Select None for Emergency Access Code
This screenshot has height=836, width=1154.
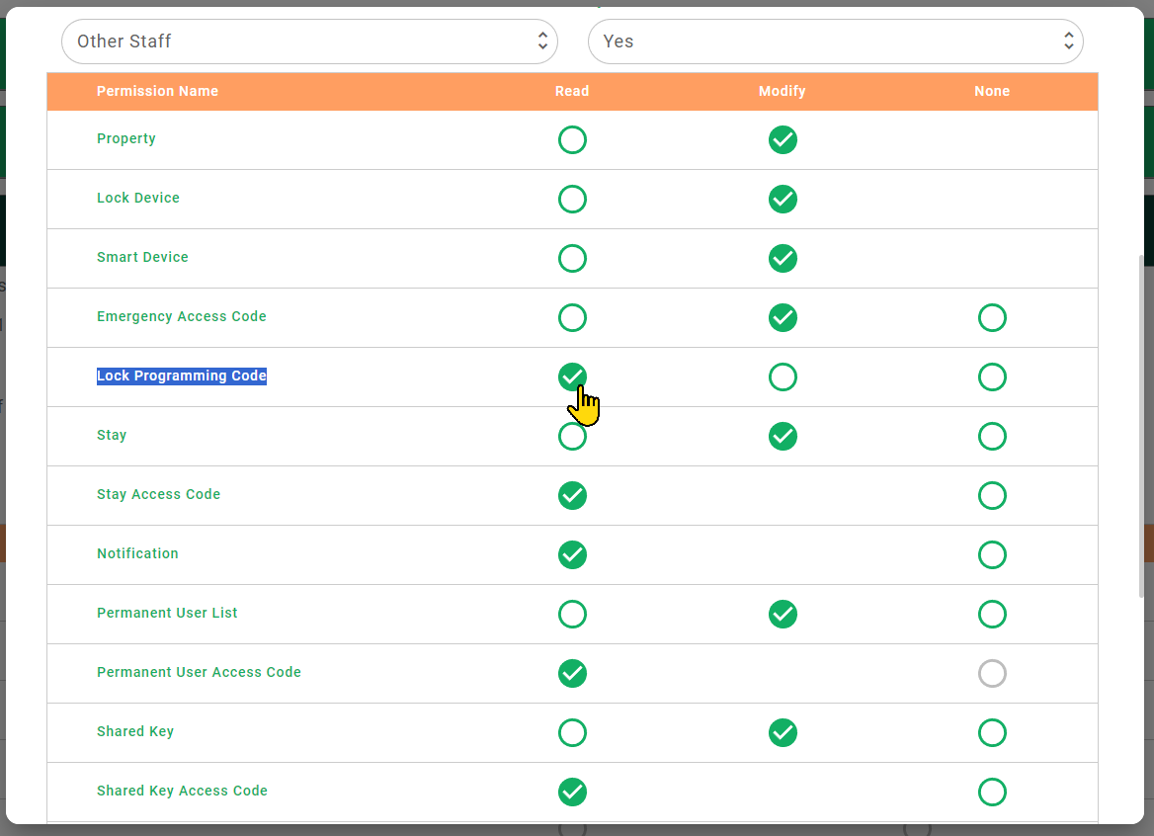992,318
